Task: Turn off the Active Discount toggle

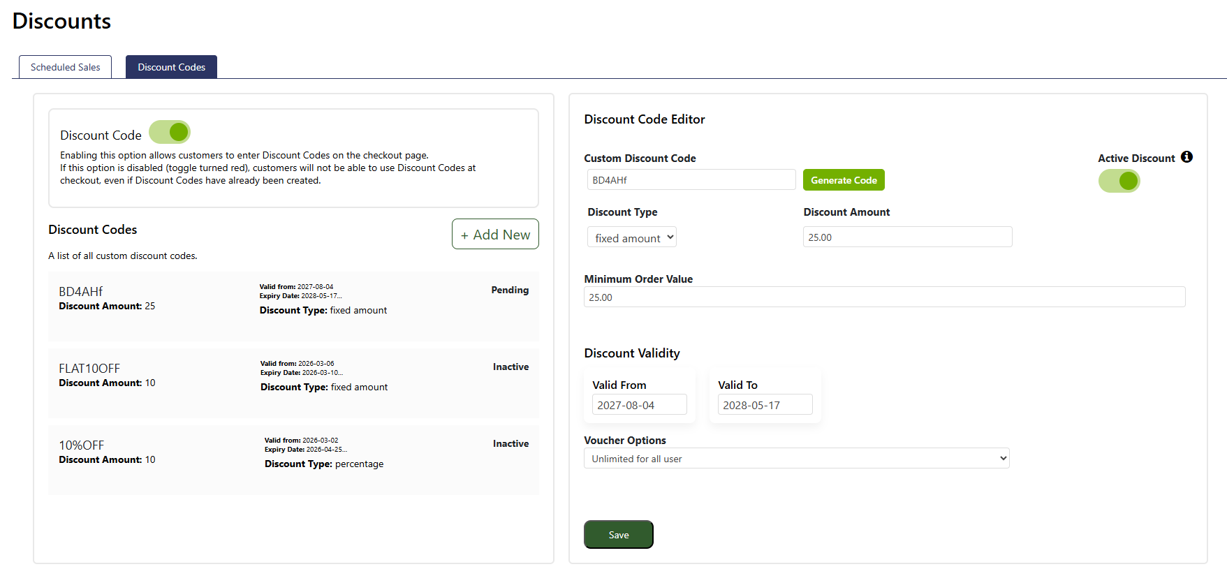Action: [1119, 181]
